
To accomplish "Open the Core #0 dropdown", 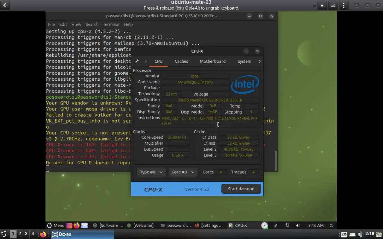I will coord(183,172).
